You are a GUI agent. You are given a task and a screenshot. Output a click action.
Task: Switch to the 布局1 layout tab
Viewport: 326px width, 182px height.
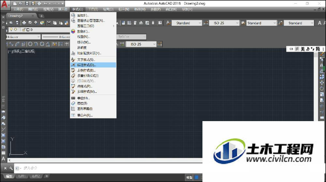(x=22, y=176)
